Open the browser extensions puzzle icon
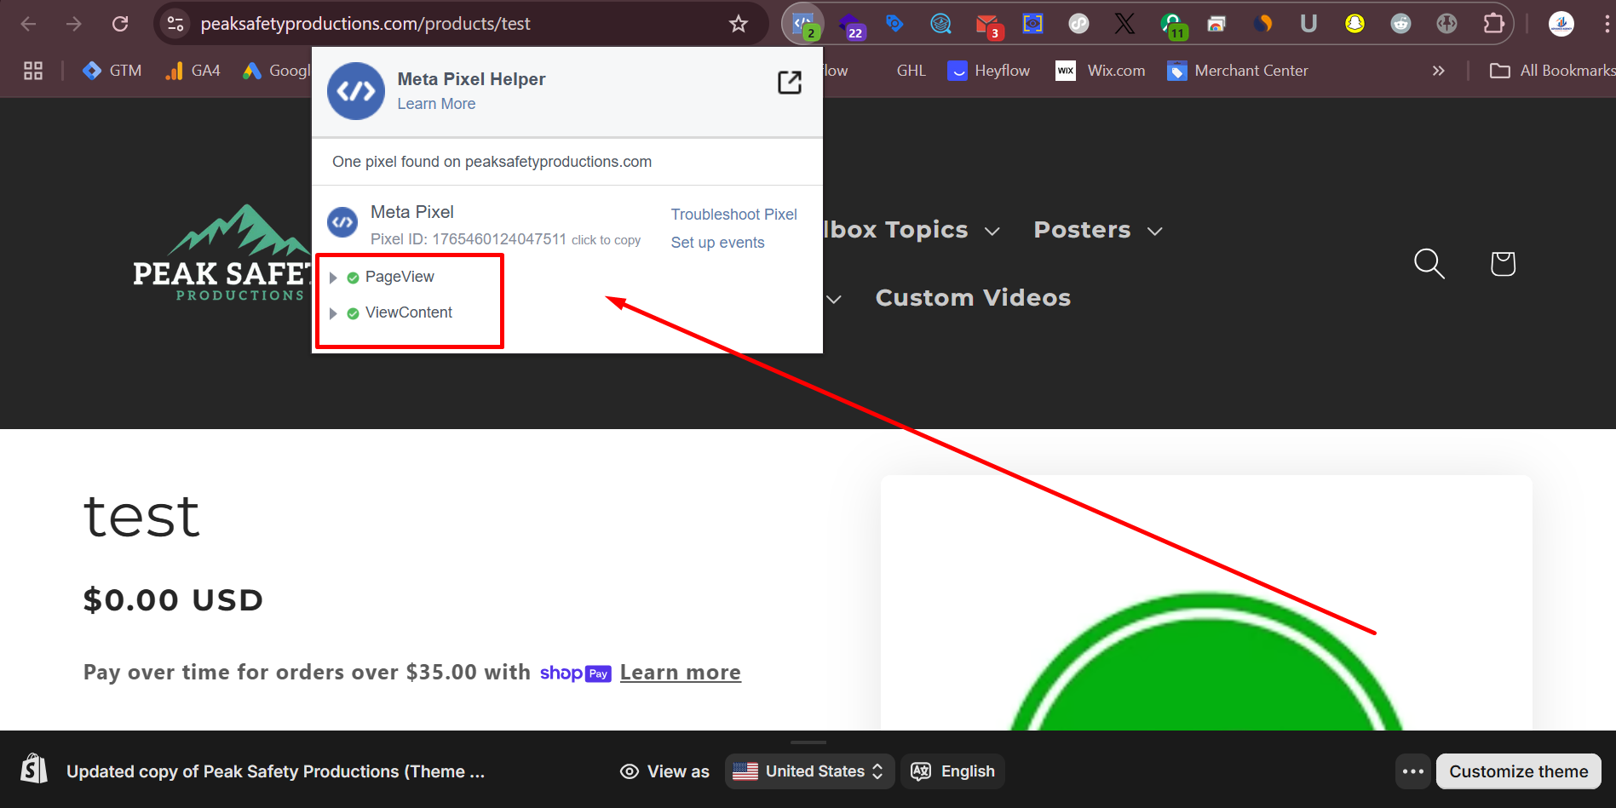The height and width of the screenshot is (808, 1616). point(1493,24)
